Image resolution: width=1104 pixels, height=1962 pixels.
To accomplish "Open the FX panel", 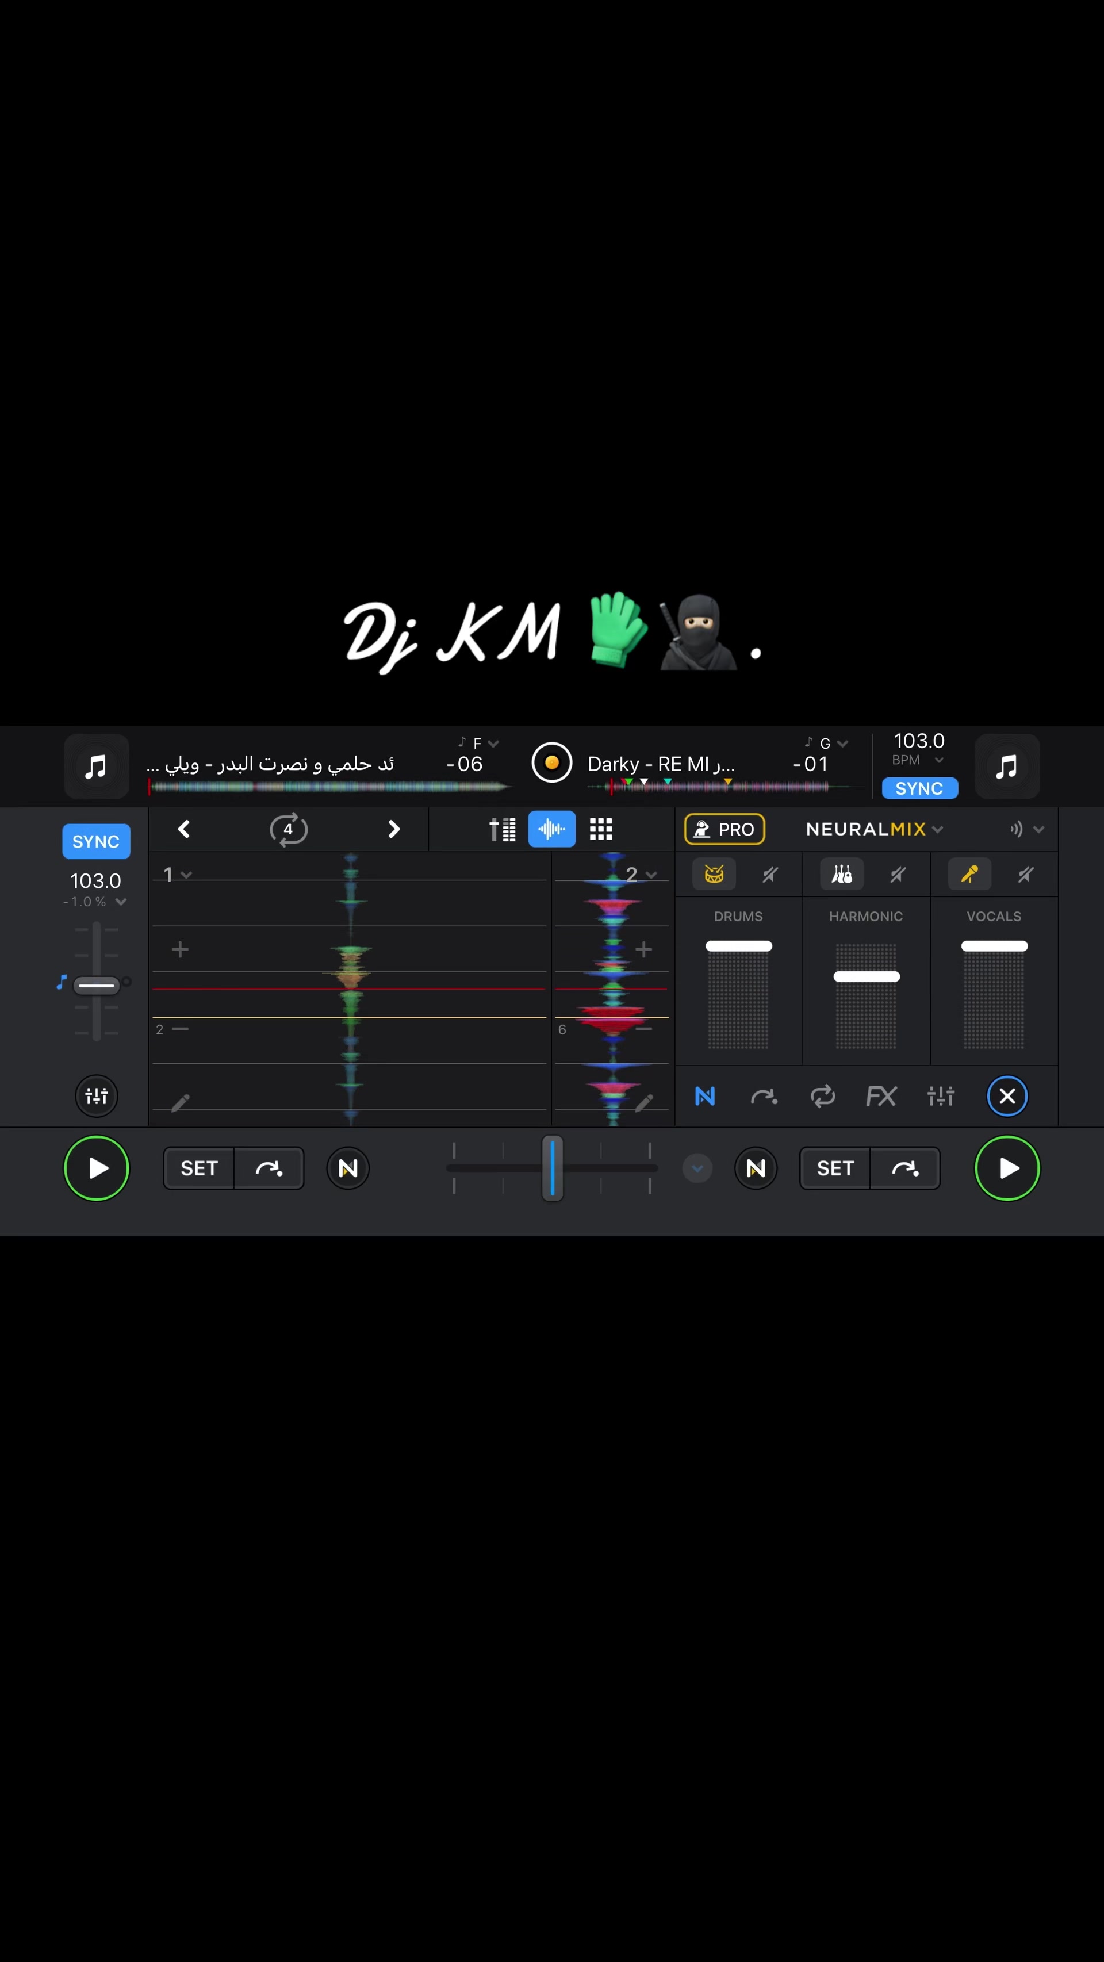I will pyautogui.click(x=881, y=1096).
